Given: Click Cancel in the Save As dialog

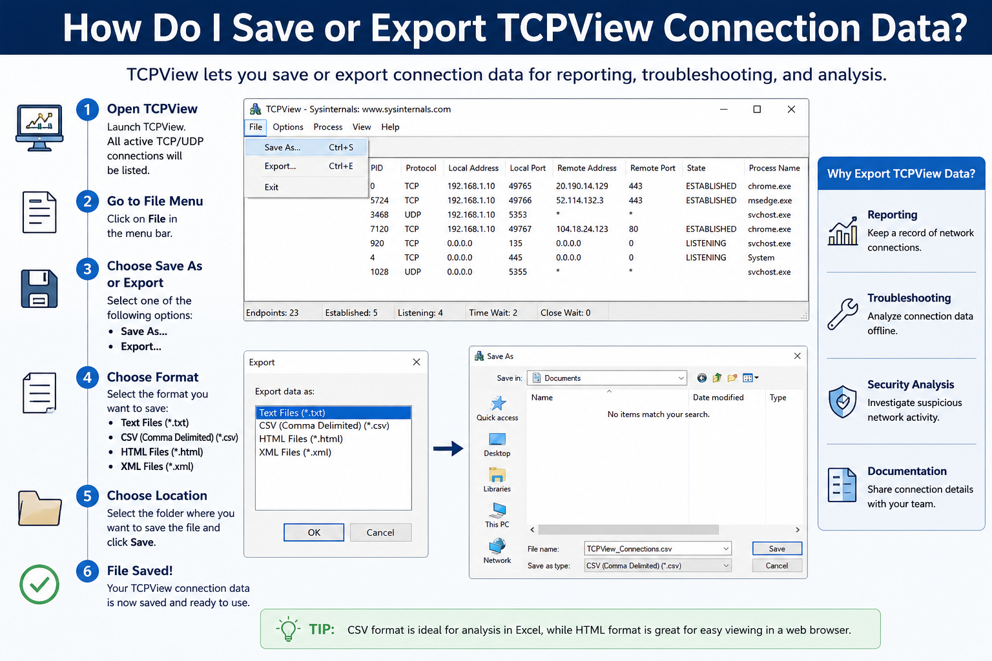Looking at the screenshot, I should [x=777, y=565].
